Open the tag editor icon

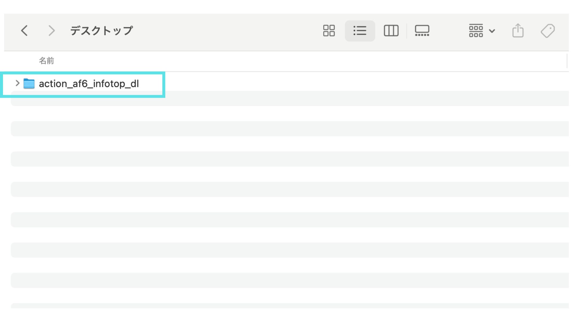548,30
